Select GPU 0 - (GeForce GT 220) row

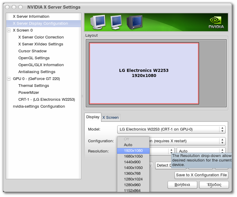click(43, 79)
